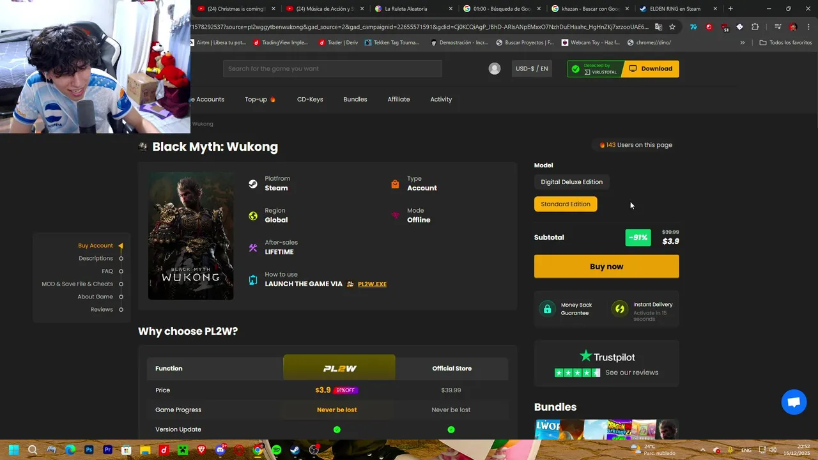Screen dimensions: 818x460
Task: Open Photoshop from the taskbar
Action: [89, 450]
